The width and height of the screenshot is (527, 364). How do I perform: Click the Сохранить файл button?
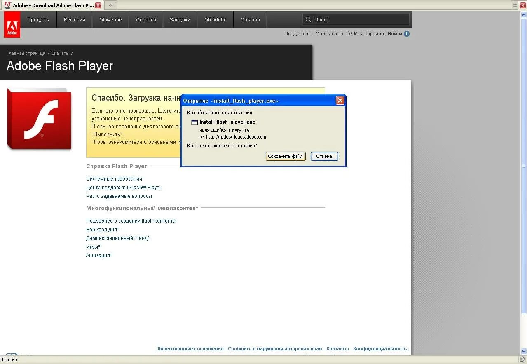286,156
